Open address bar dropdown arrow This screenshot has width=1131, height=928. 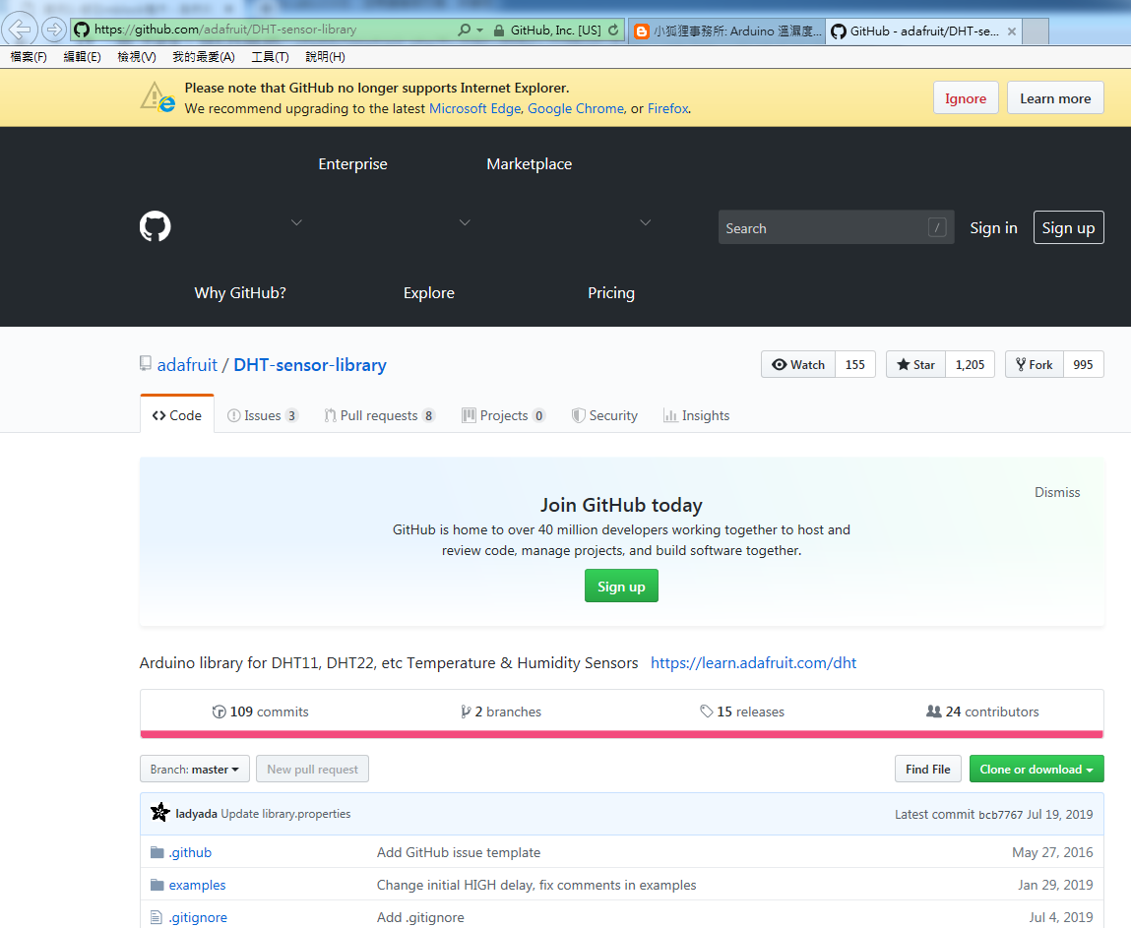[479, 31]
